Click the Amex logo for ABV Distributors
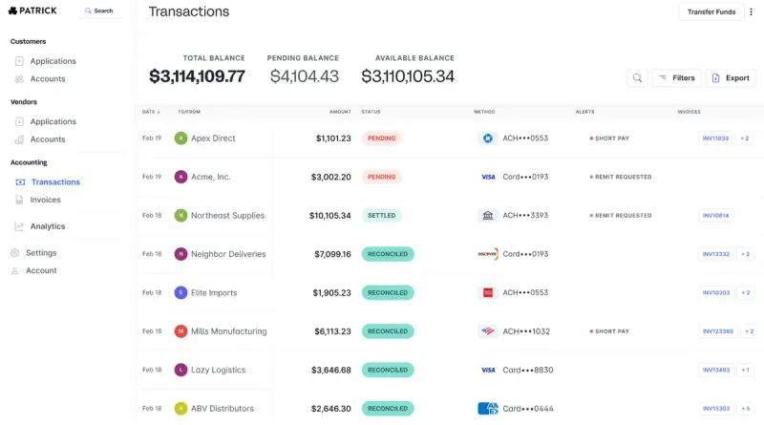 [x=488, y=409]
